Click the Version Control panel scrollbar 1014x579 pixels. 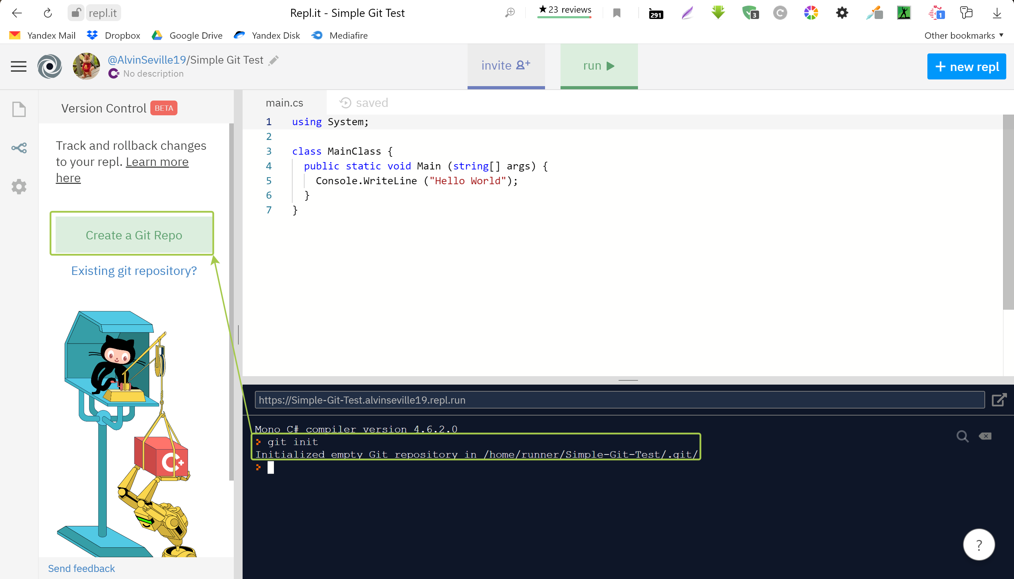231,302
